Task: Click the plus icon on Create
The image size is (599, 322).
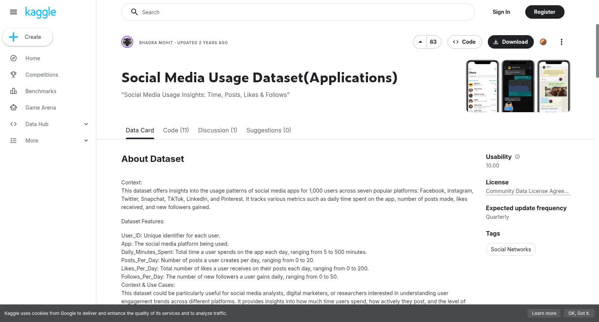Action: (x=13, y=37)
